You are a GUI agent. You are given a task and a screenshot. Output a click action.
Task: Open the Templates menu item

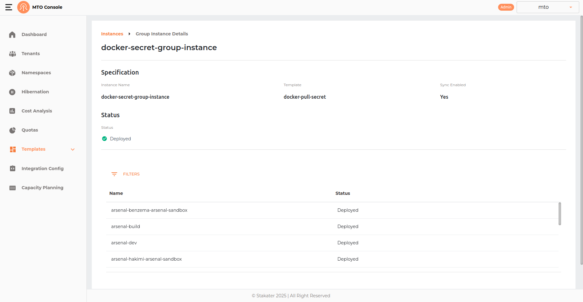tap(34, 149)
